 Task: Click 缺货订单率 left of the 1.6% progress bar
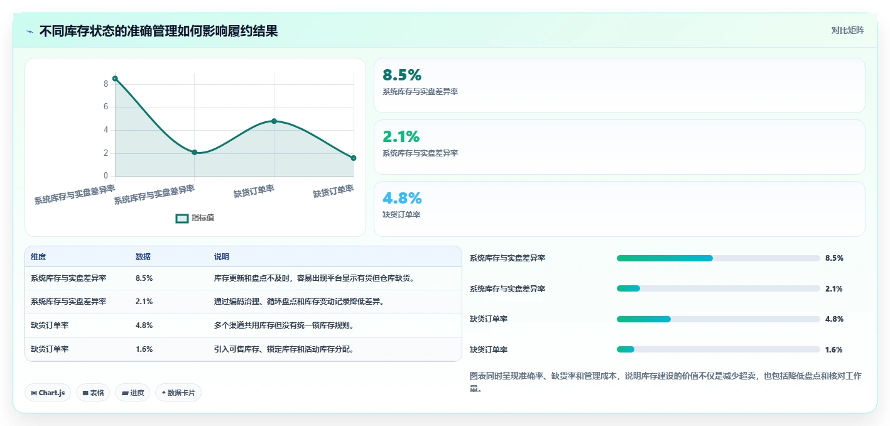pos(489,350)
